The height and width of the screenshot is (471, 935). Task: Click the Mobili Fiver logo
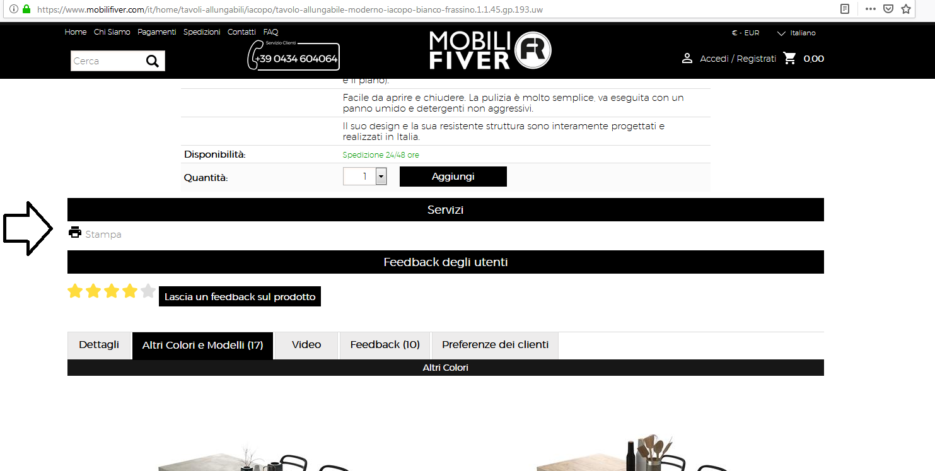pos(490,50)
